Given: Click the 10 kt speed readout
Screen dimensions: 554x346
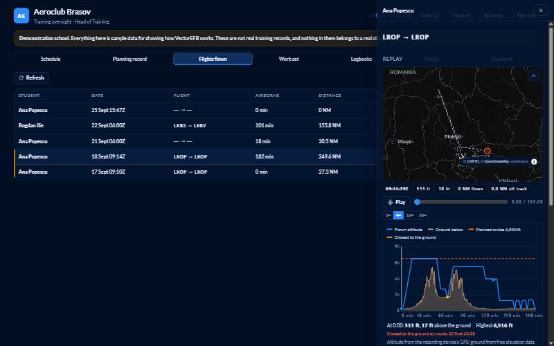Looking at the screenshot, I should tap(444, 189).
